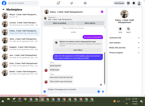Image resolution: width=145 pixels, height=106 pixels.
Task: Open the emoji picker smiley icon
Action: click(x=99, y=92)
